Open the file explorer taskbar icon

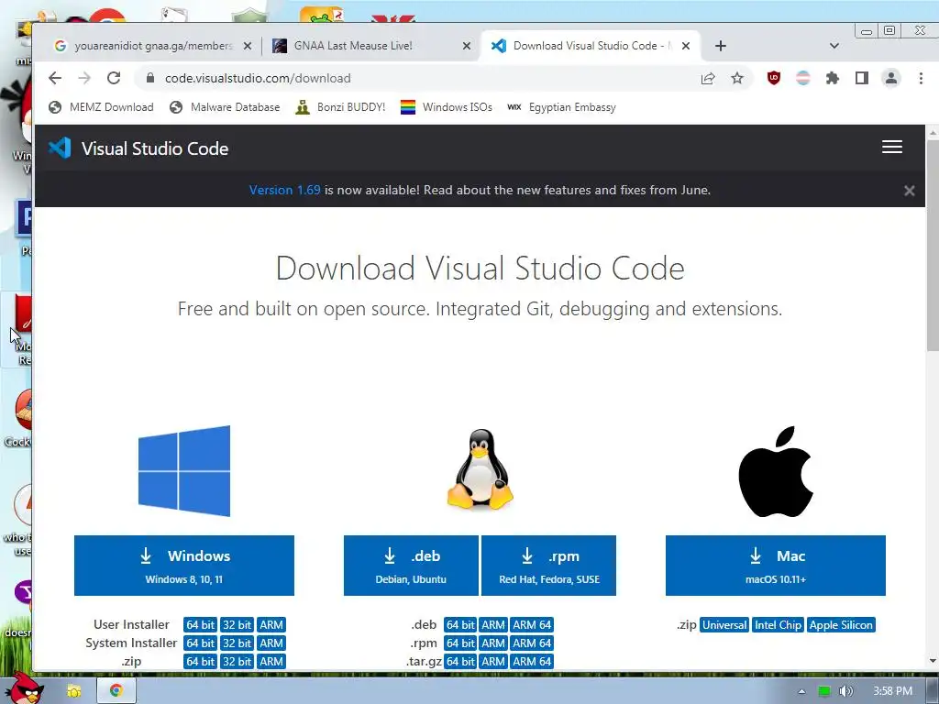[73, 691]
